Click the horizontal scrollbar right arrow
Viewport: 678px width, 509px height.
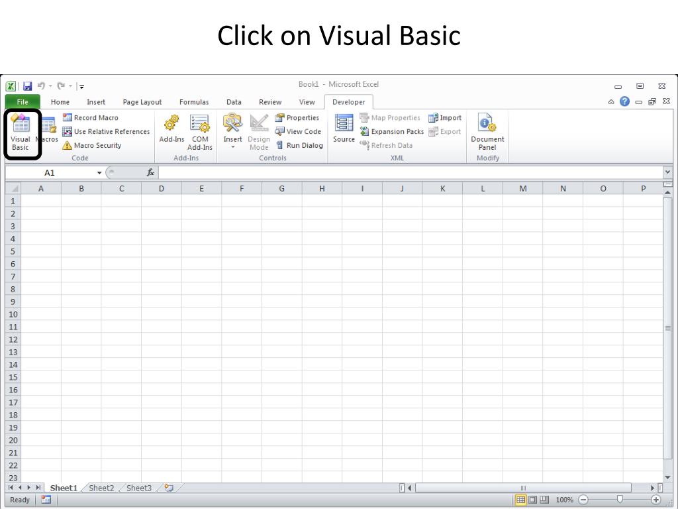652,488
